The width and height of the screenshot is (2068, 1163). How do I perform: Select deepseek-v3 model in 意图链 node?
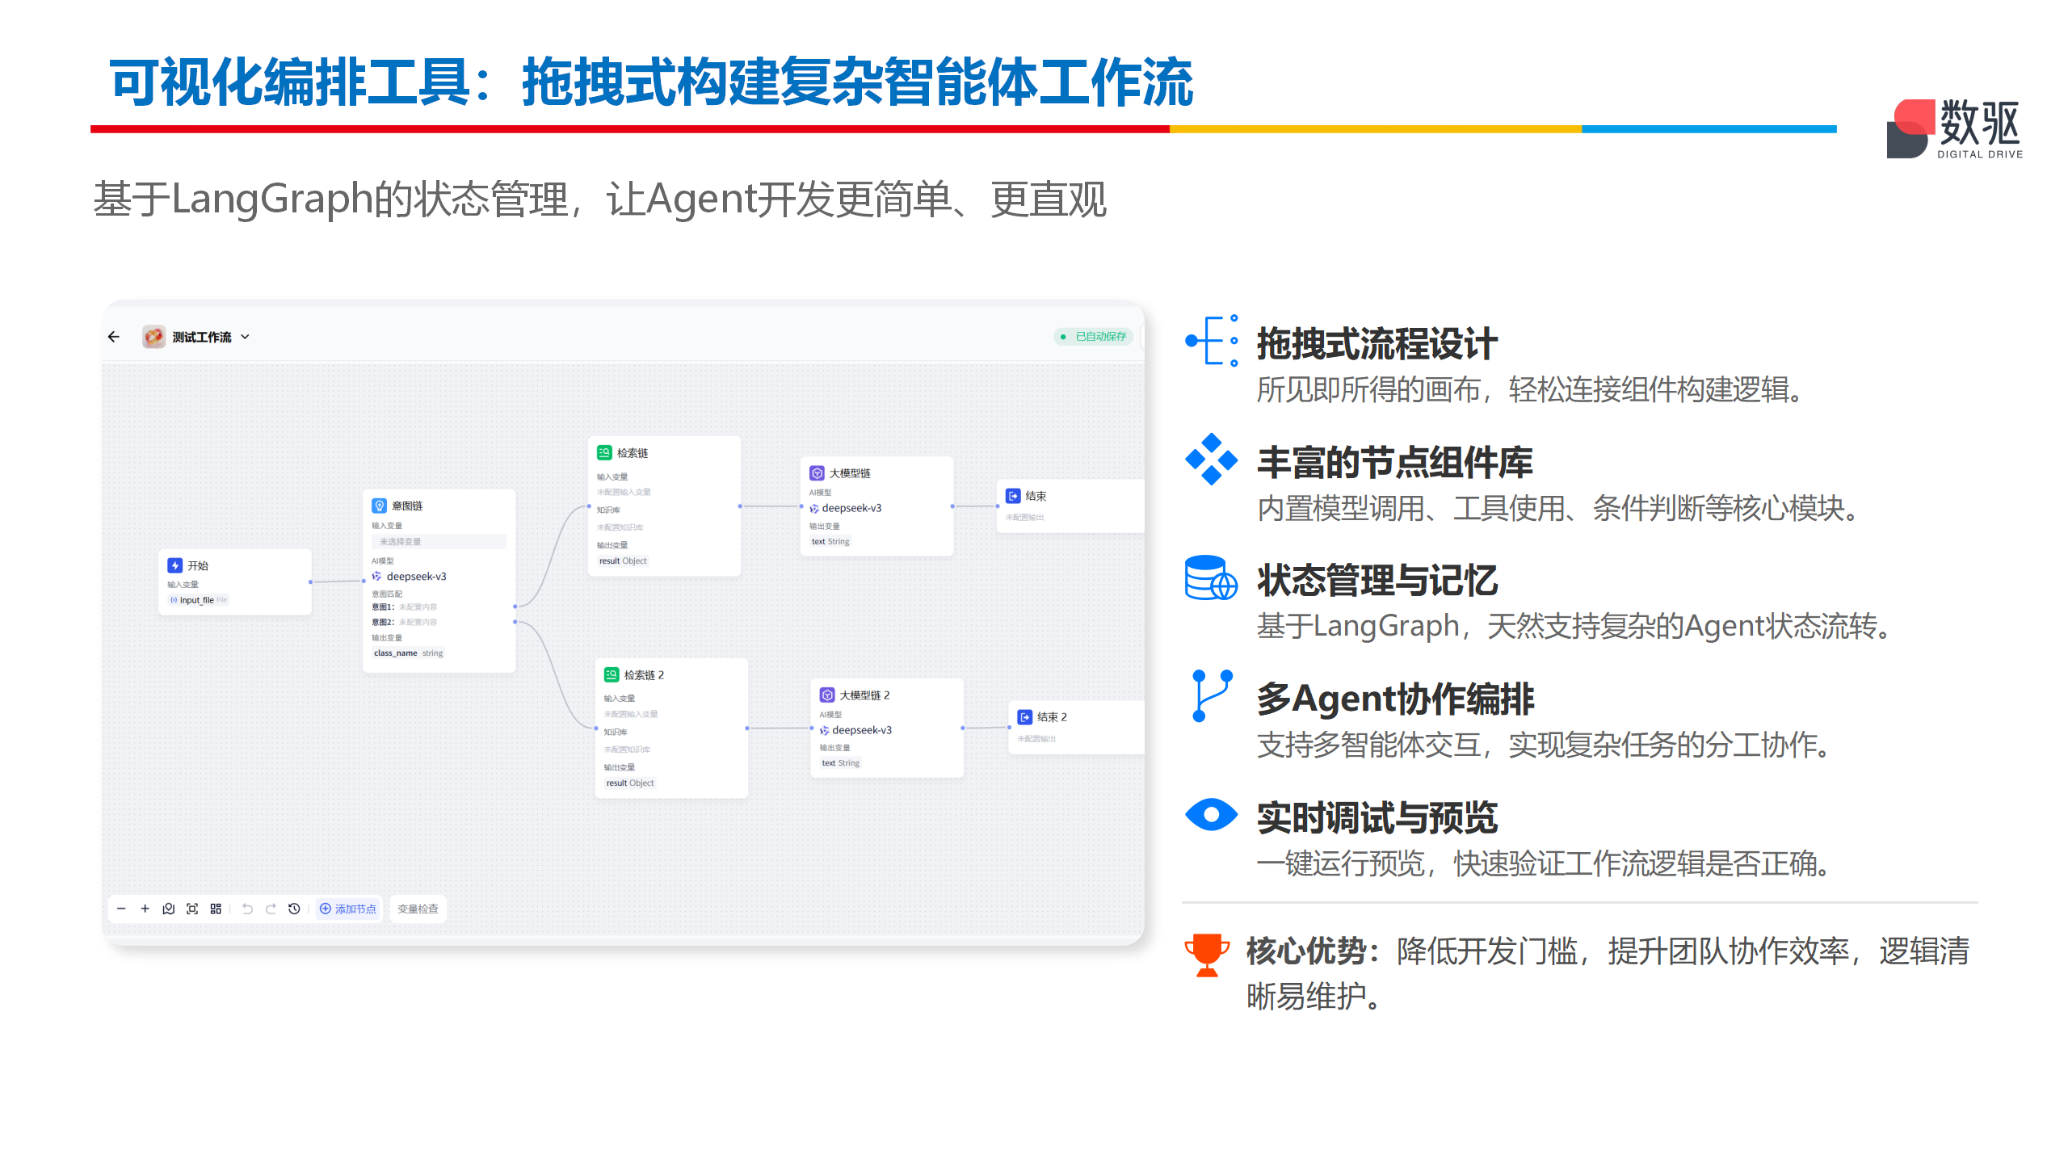(x=410, y=577)
